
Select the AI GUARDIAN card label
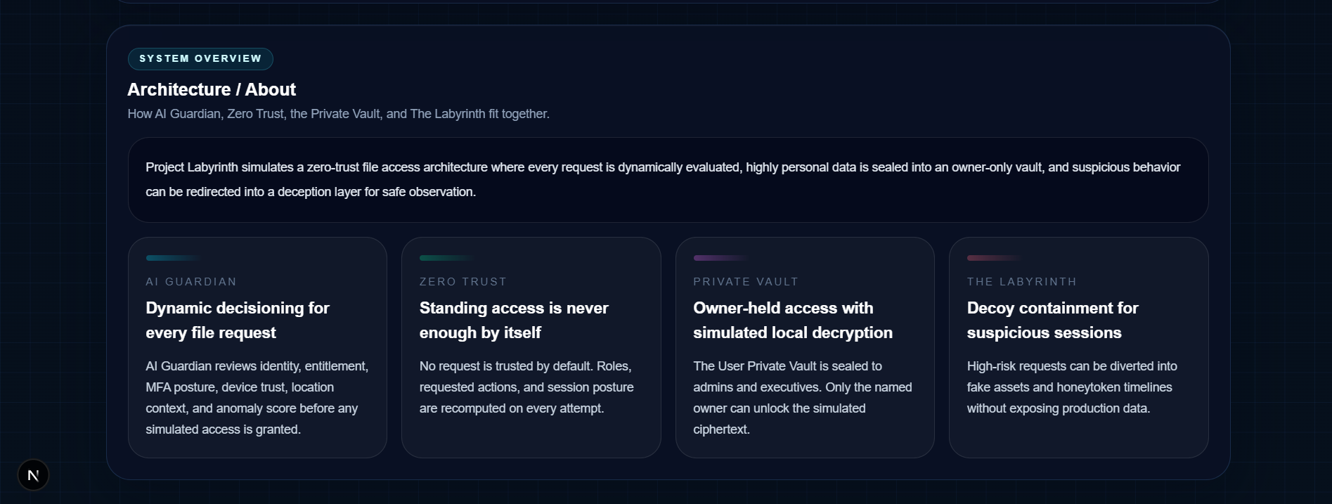(191, 282)
